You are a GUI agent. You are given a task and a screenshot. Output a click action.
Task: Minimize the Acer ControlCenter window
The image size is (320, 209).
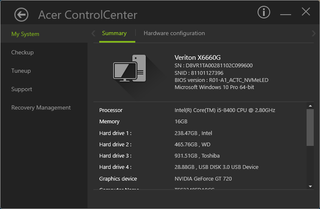click(286, 14)
